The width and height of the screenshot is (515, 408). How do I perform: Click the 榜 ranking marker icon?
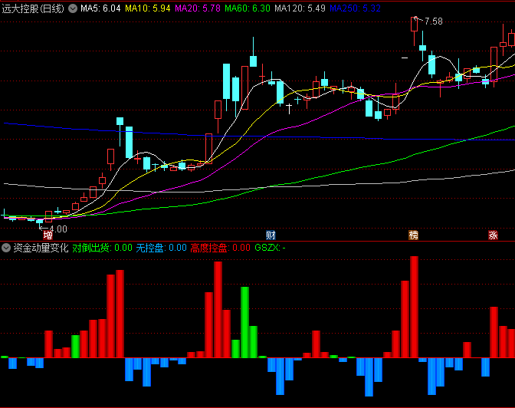pos(413,235)
